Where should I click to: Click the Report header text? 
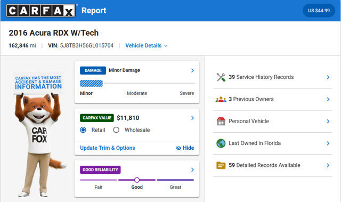click(x=94, y=11)
